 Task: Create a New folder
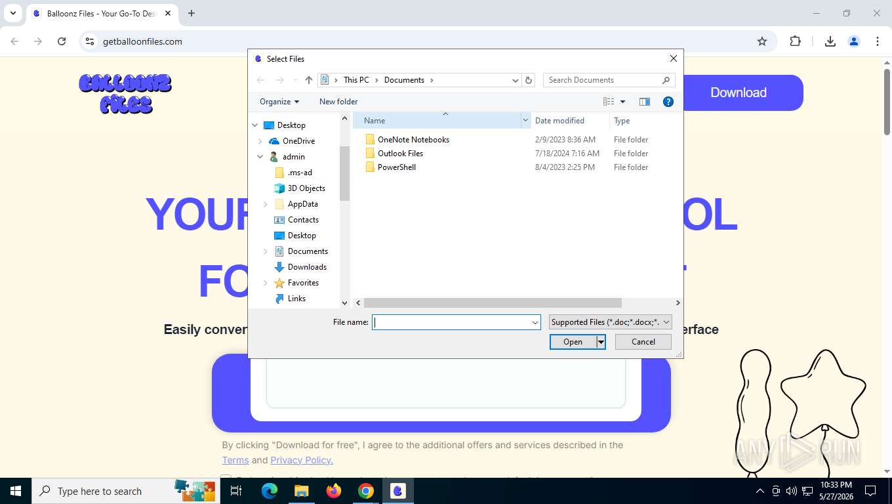pyautogui.click(x=338, y=102)
